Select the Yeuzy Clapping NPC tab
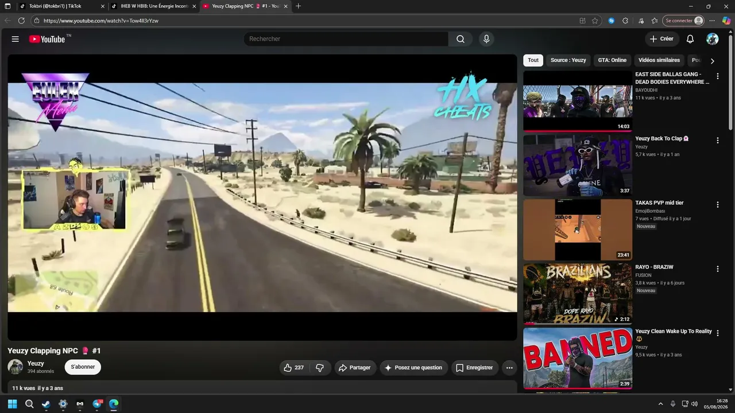This screenshot has width=735, height=413. 245,6
